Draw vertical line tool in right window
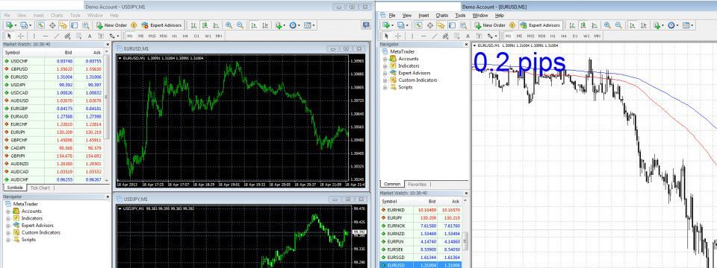Image resolution: width=717 pixels, height=268 pixels. click(412, 36)
